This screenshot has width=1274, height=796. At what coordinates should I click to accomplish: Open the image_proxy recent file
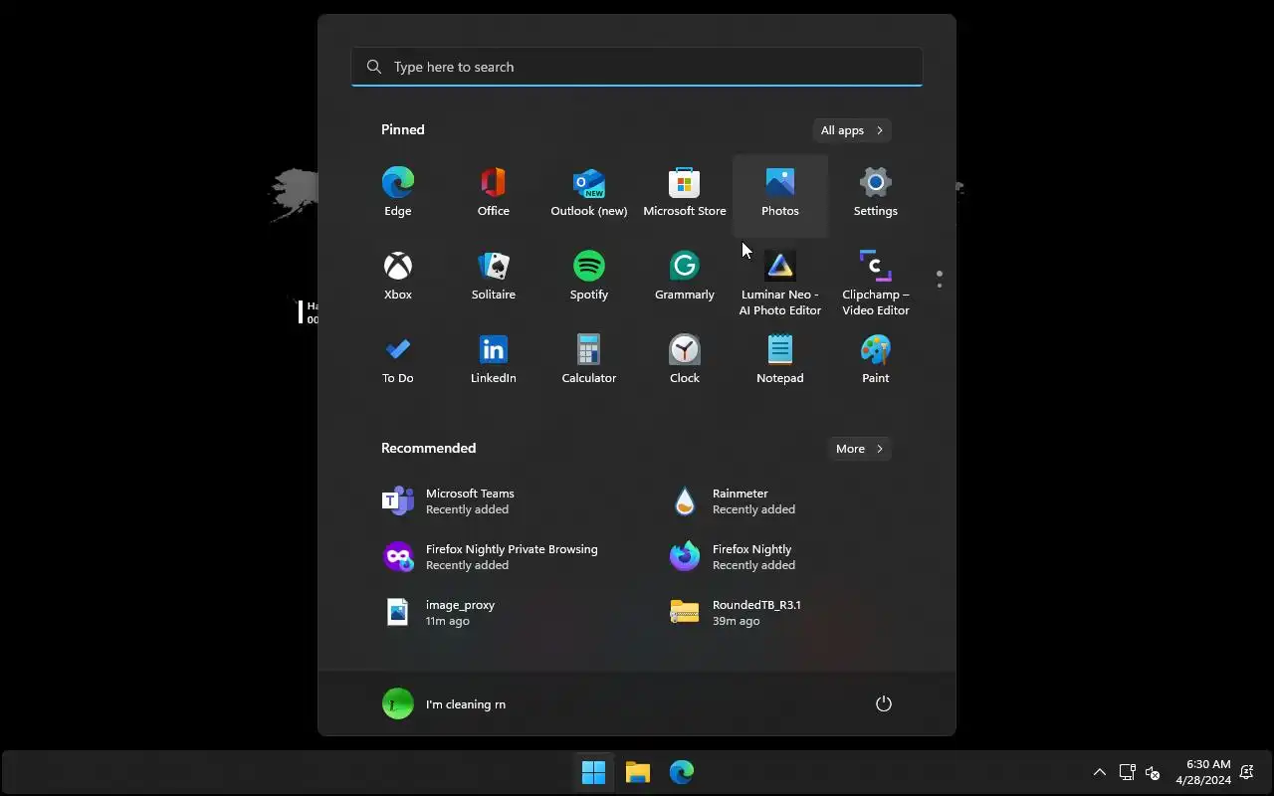pos(494,612)
